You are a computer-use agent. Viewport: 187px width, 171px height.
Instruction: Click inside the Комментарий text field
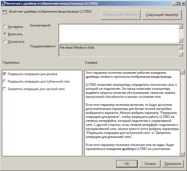pyautogui.click(x=119, y=33)
